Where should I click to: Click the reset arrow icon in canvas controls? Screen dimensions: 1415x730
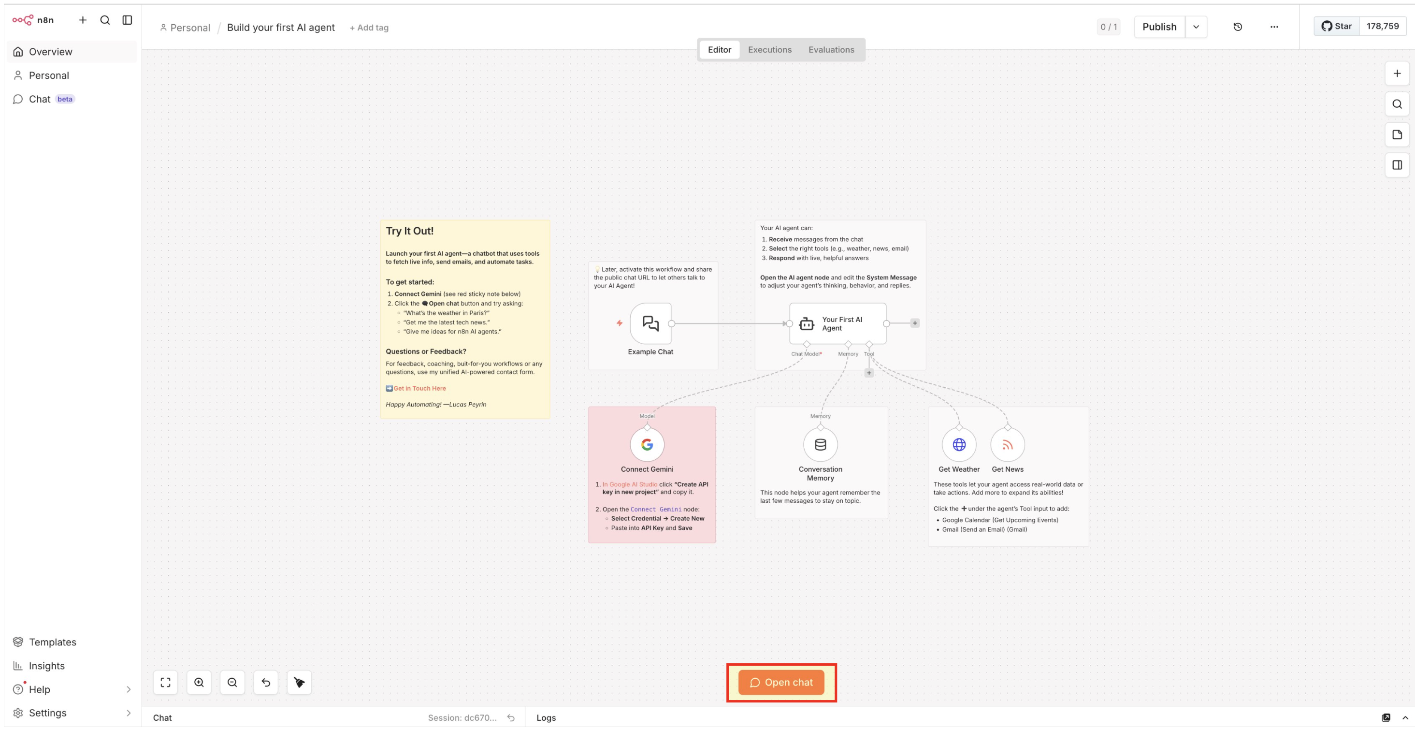[x=266, y=683]
